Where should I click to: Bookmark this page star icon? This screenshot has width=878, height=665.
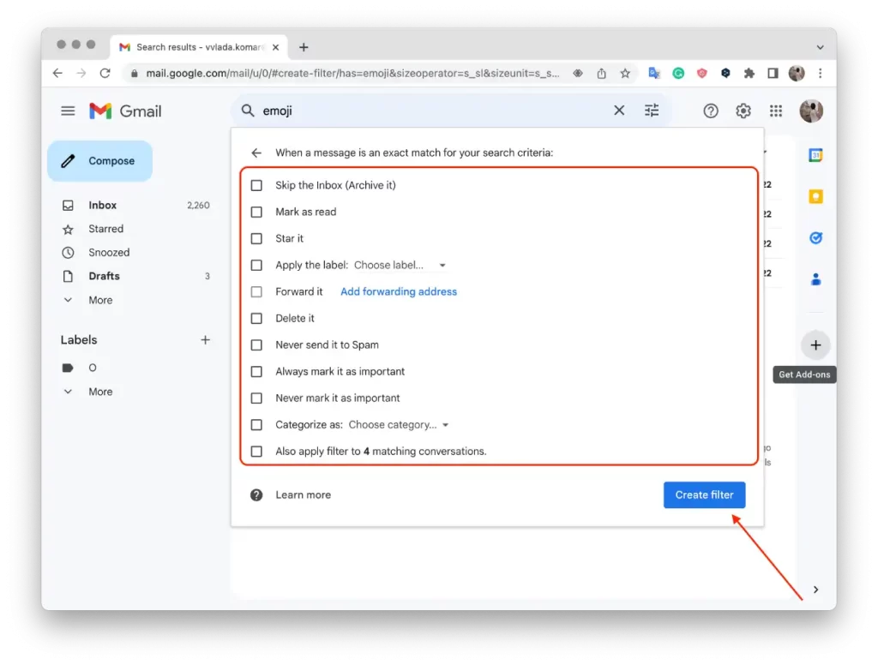(x=625, y=74)
